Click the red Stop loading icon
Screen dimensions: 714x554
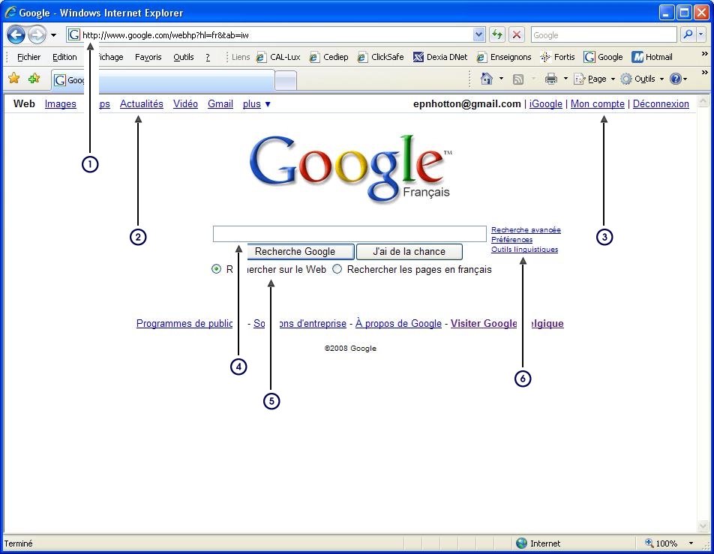[x=516, y=34]
